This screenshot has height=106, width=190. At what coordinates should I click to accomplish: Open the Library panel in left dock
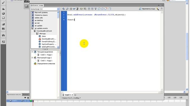(x=3, y=35)
